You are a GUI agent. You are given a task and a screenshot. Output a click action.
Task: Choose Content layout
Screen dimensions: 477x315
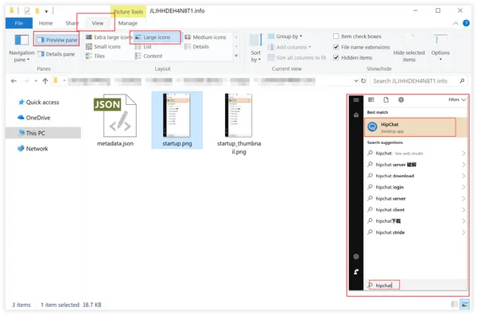[149, 56]
